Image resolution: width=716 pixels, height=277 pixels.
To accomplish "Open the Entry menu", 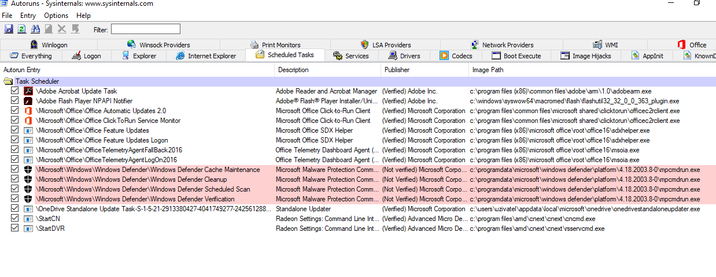I will coord(28,16).
